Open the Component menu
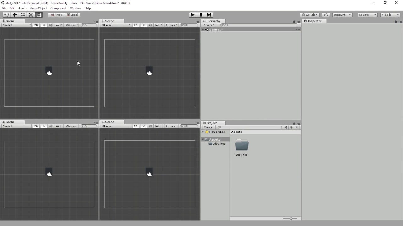 click(x=58, y=8)
